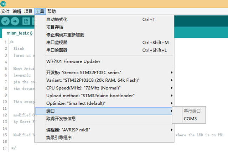Select 修正编码并重新加载 entry
The height and width of the screenshot is (152, 228).
104,35
